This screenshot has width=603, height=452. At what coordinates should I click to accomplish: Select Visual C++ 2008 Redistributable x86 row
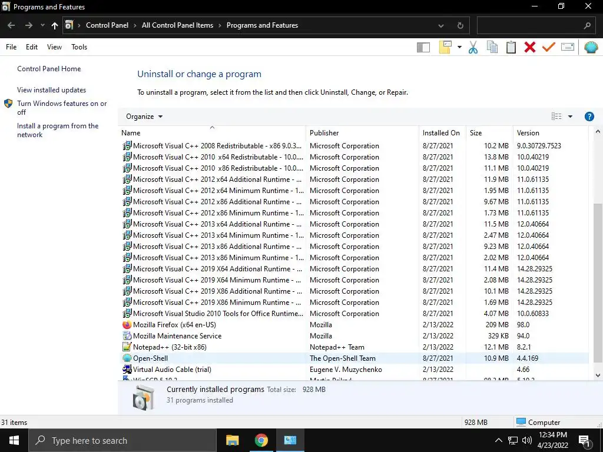point(354,146)
